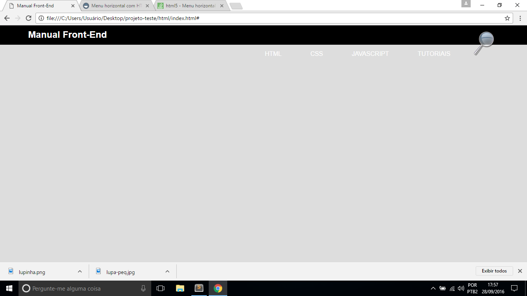
Task: Reload the page with the refresh icon
Action: (x=28, y=18)
